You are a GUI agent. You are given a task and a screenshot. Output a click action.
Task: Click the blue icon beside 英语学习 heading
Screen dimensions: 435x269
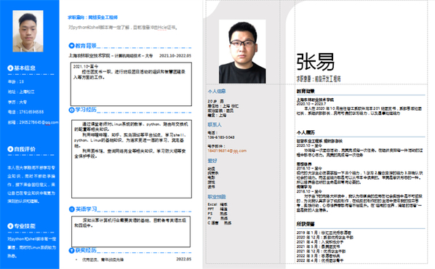(x=71, y=209)
